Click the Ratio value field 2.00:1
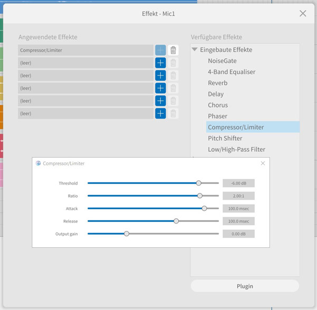Screen dimensions: 317x310 (x=238, y=196)
